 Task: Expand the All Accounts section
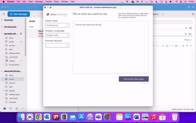click(x=2, y=27)
